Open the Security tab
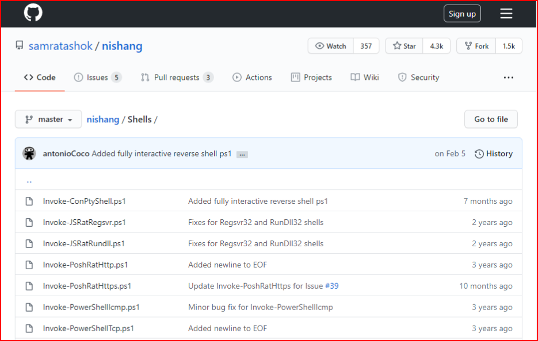538x341 pixels. (x=418, y=77)
